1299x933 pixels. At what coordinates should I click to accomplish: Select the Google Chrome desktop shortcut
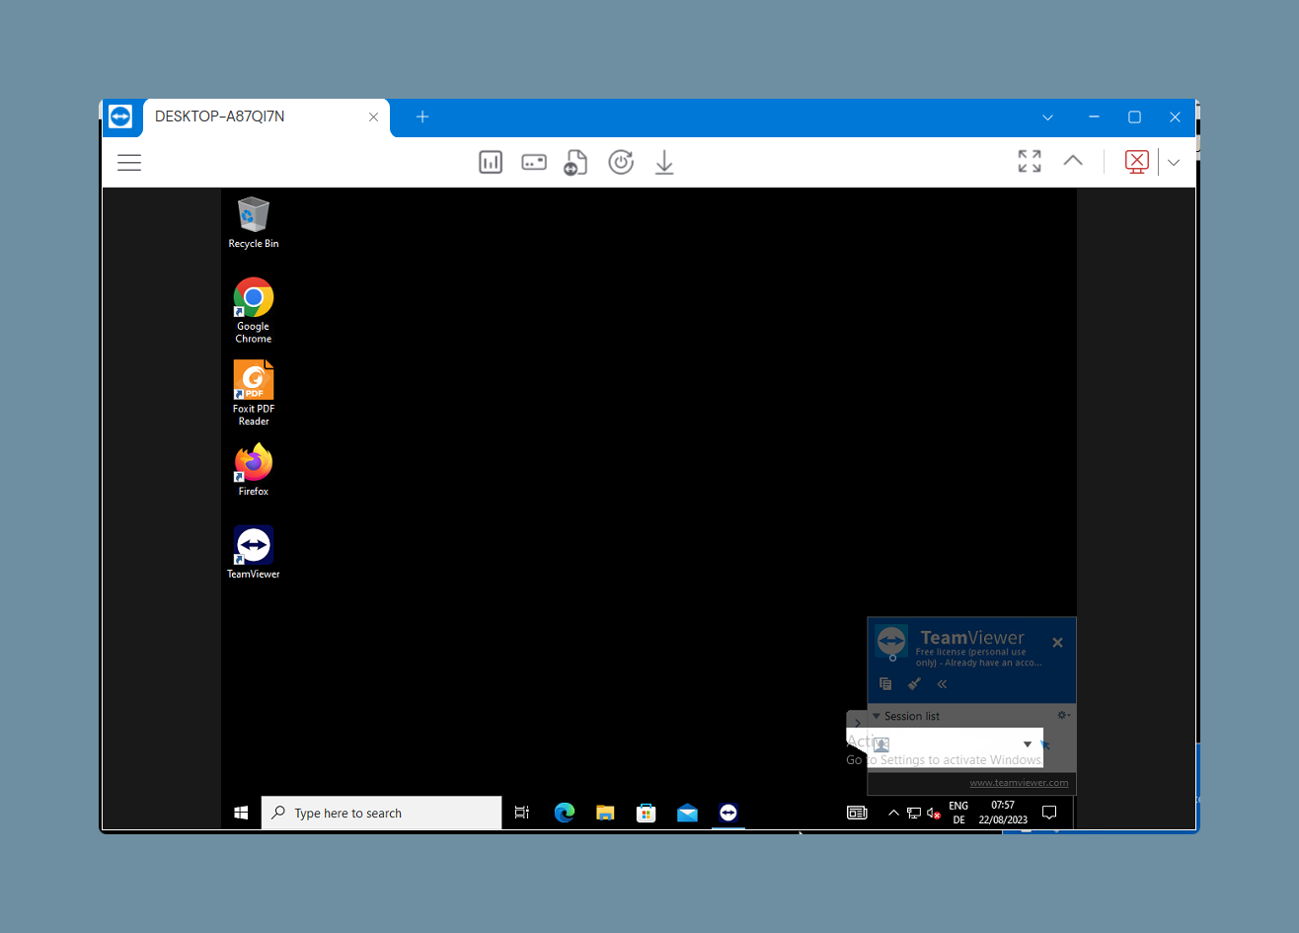click(254, 311)
